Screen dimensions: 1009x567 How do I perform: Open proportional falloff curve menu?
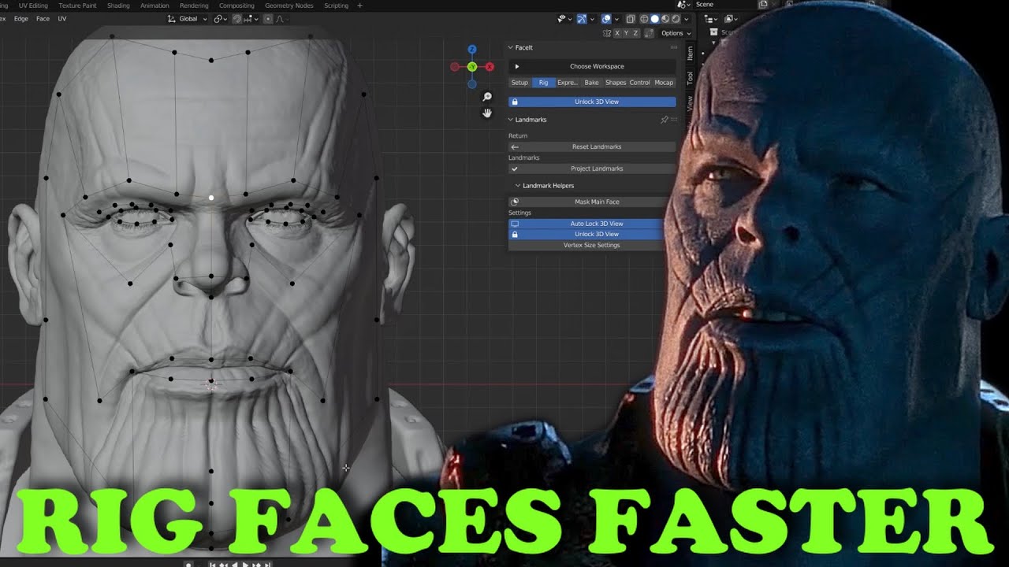click(x=281, y=19)
